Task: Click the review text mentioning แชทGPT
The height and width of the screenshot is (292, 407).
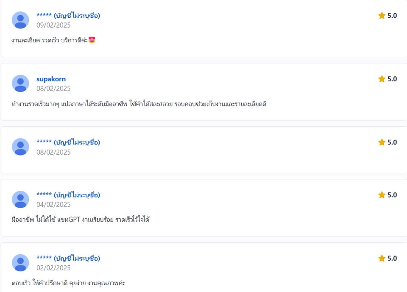Action: 81,220
